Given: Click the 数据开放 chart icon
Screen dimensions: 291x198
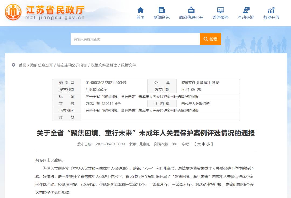Looking at the screenshot, I should [x=271, y=10].
